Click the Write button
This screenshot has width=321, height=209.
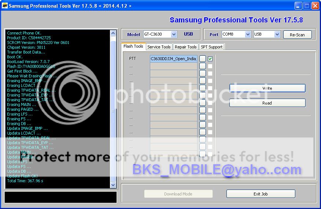tap(267, 88)
